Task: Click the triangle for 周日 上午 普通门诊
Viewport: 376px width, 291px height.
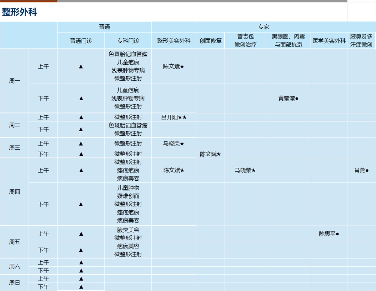Action: click(x=81, y=279)
